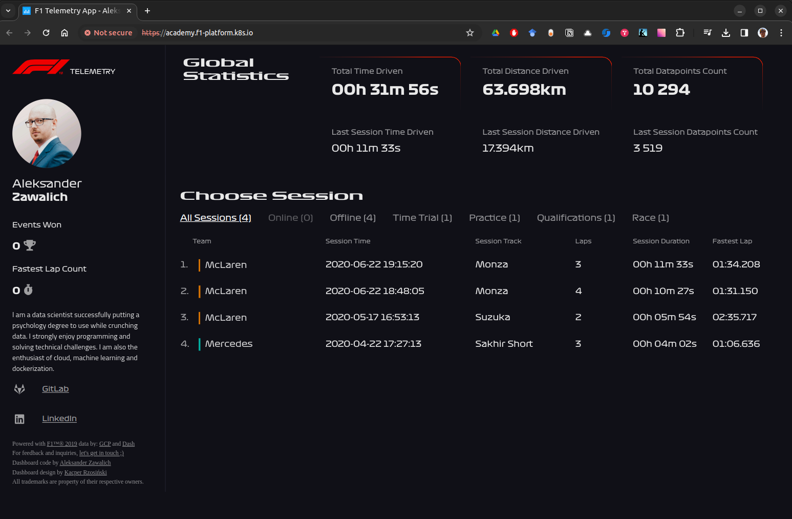This screenshot has width=792, height=519.
Task: Focus the address bar URL
Action: click(x=197, y=33)
